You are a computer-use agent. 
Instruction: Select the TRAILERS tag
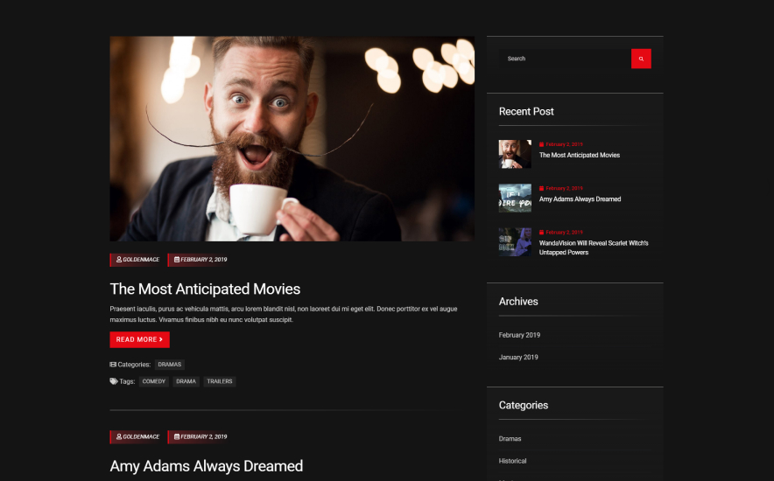[220, 381]
